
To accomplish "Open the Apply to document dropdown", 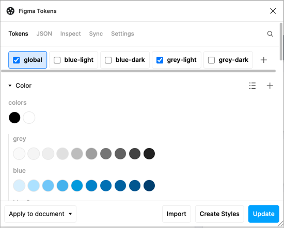I will 40,214.
